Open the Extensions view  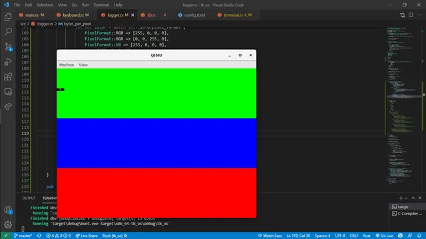tap(8, 77)
